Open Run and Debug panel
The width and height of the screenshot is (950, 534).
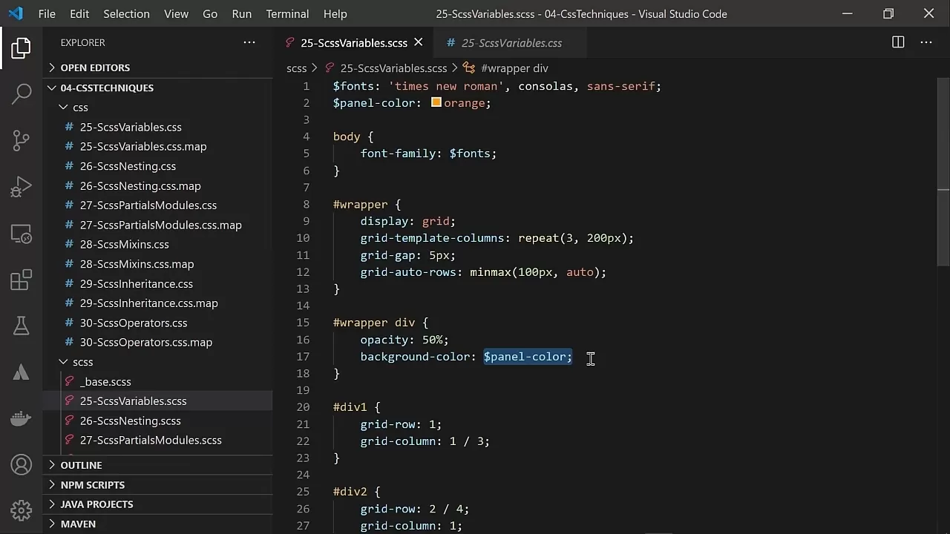20,186
